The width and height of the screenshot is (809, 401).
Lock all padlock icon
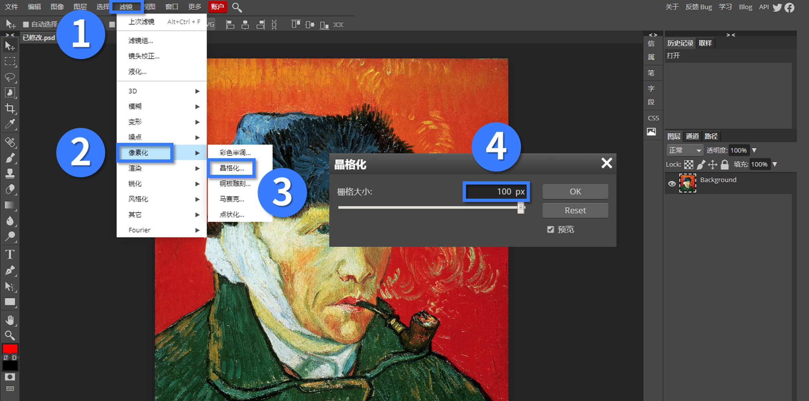(x=724, y=165)
